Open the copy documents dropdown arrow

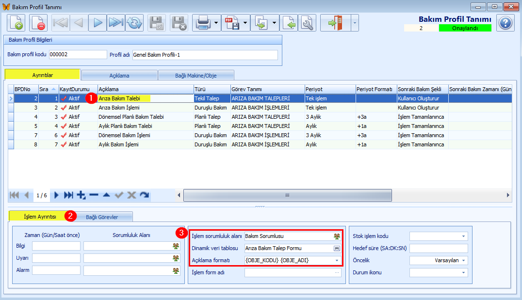coord(274,23)
